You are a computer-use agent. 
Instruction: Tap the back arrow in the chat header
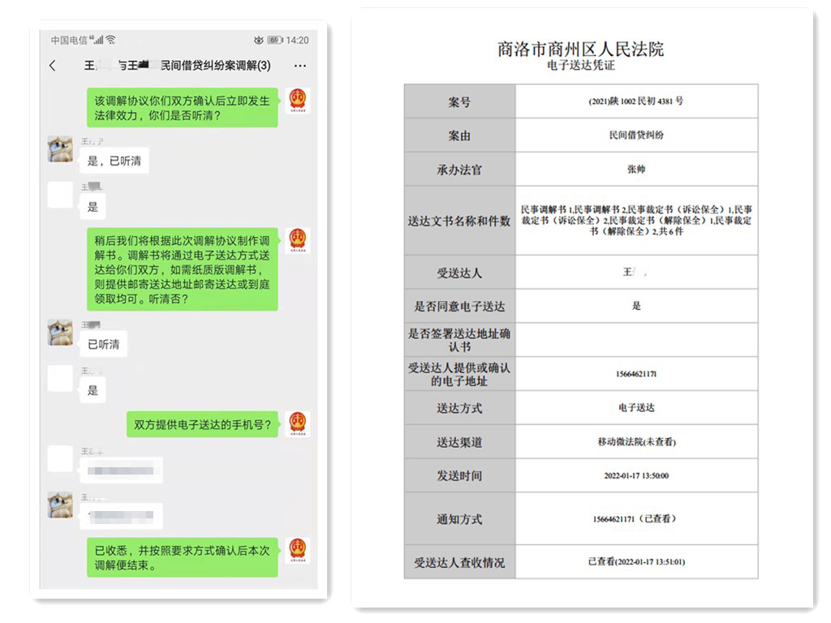(52, 66)
